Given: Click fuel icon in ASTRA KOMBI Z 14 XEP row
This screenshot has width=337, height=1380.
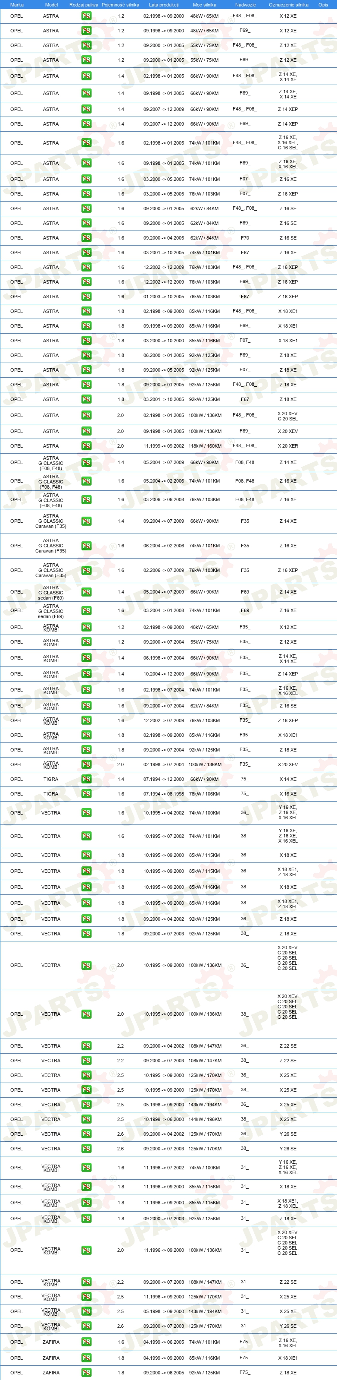Looking at the screenshot, I should click(86, 674).
